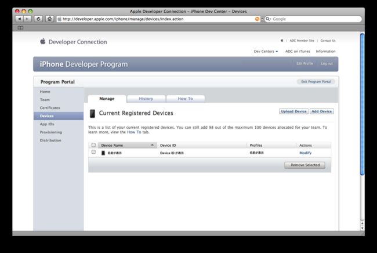Open the How To tab

tap(186, 99)
